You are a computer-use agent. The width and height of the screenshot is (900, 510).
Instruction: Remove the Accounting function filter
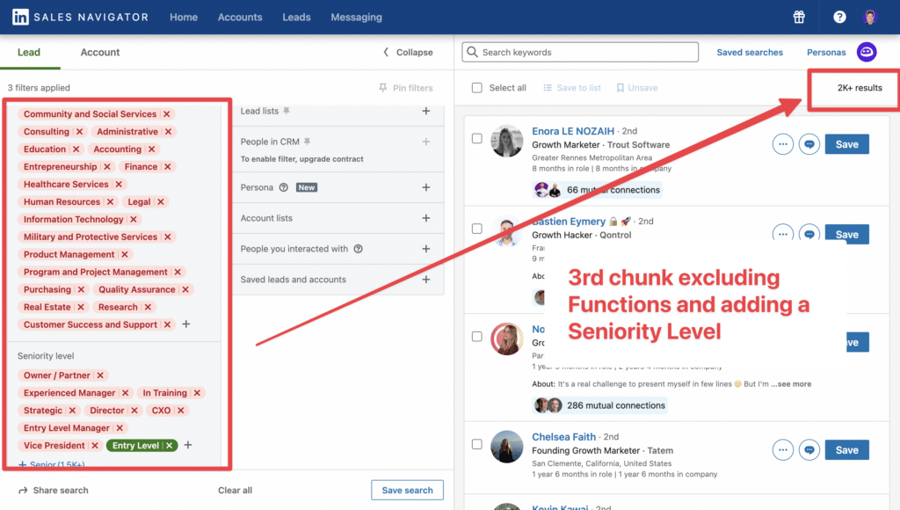click(151, 149)
